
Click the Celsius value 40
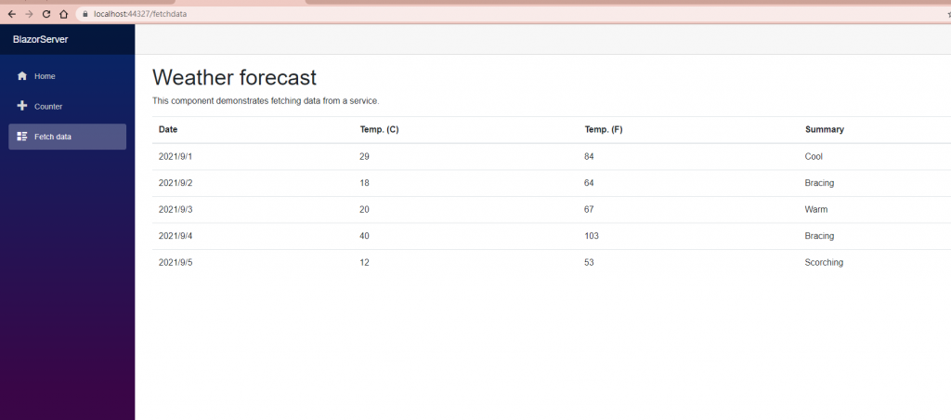pyautogui.click(x=364, y=235)
